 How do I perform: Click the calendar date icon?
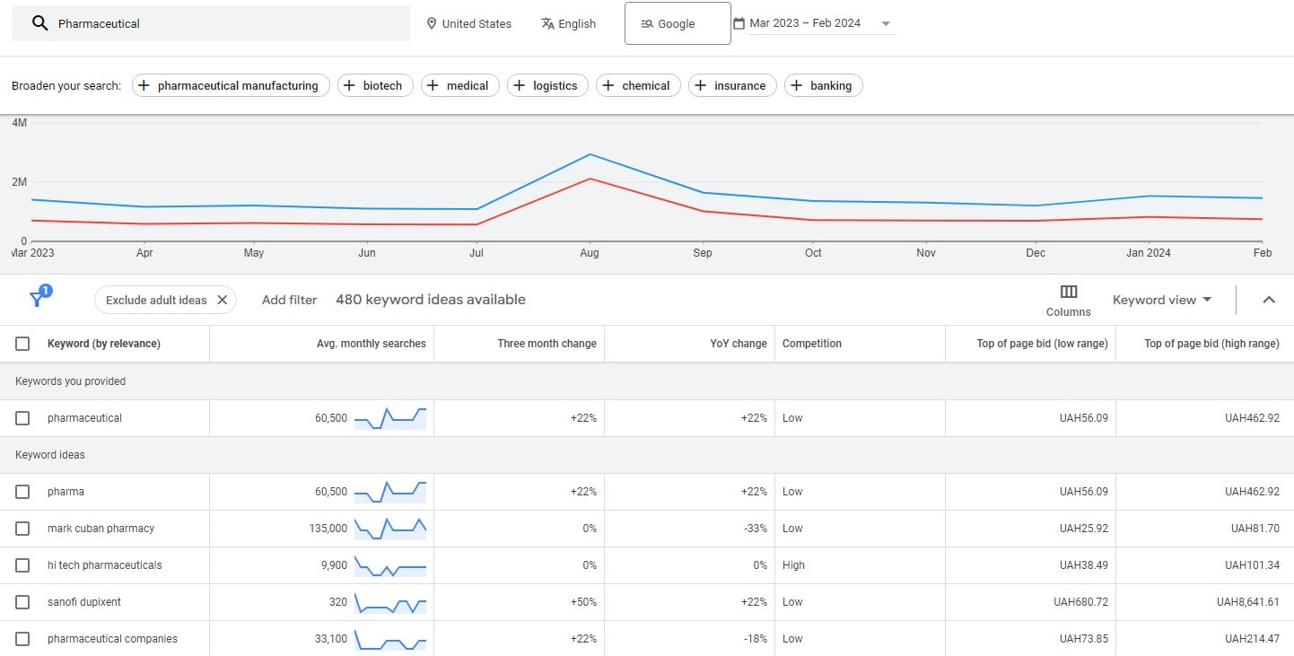coord(739,23)
